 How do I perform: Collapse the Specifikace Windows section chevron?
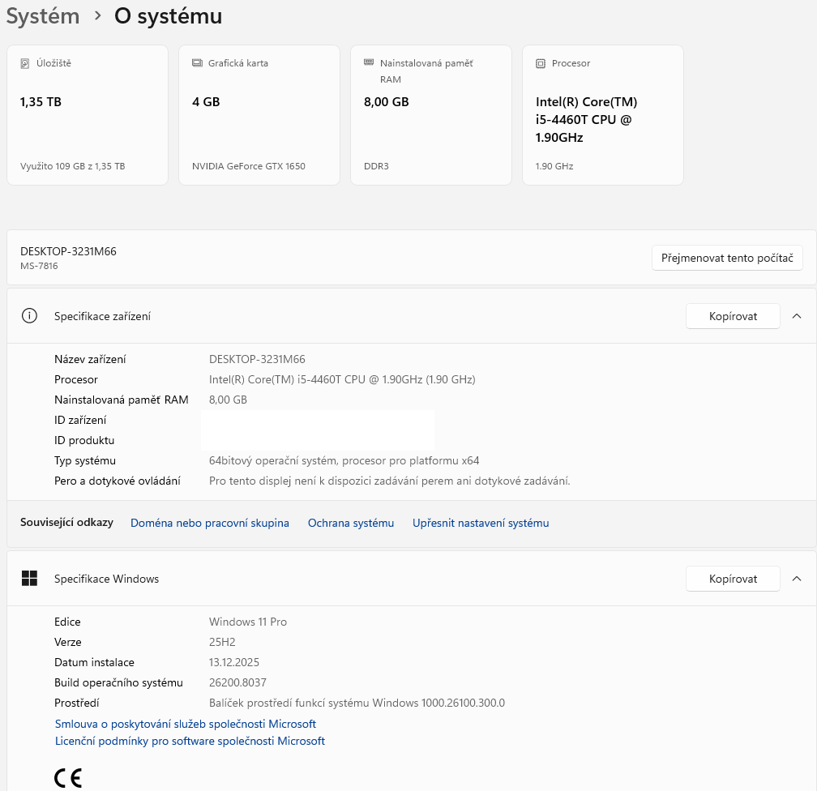(797, 579)
